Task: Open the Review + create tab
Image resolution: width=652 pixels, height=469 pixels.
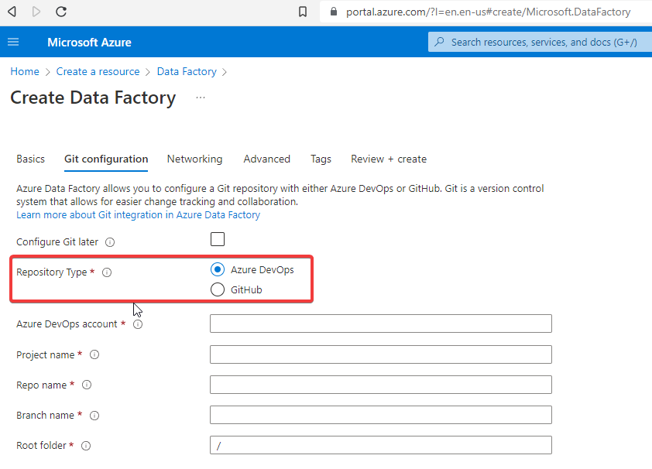Action: [x=389, y=159]
